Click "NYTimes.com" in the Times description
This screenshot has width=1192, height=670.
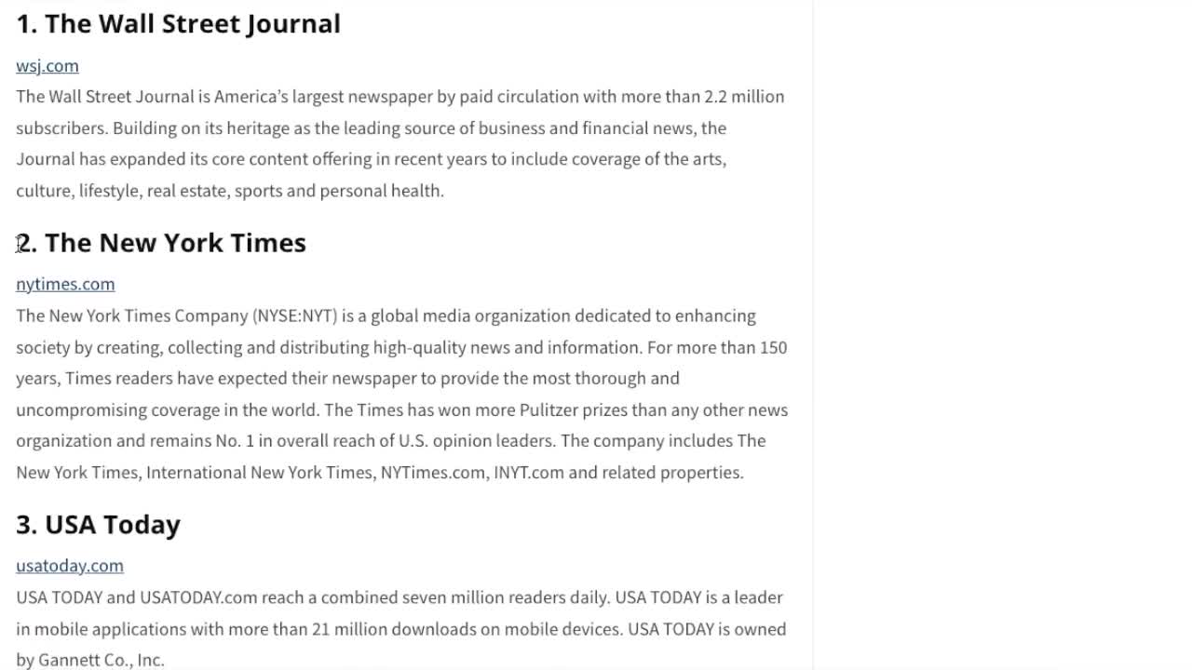pos(433,473)
